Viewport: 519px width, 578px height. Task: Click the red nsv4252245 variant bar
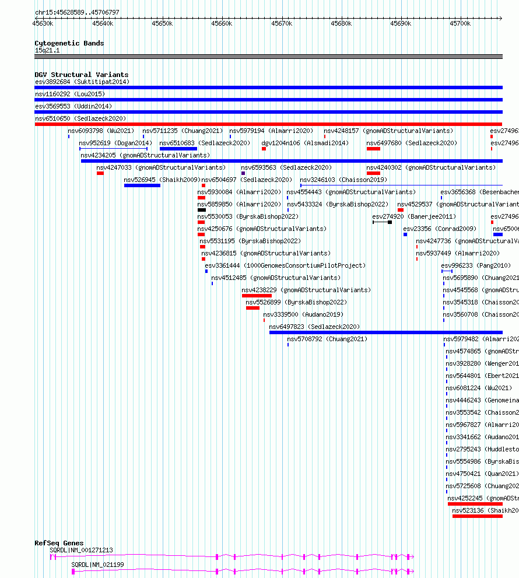point(475,504)
